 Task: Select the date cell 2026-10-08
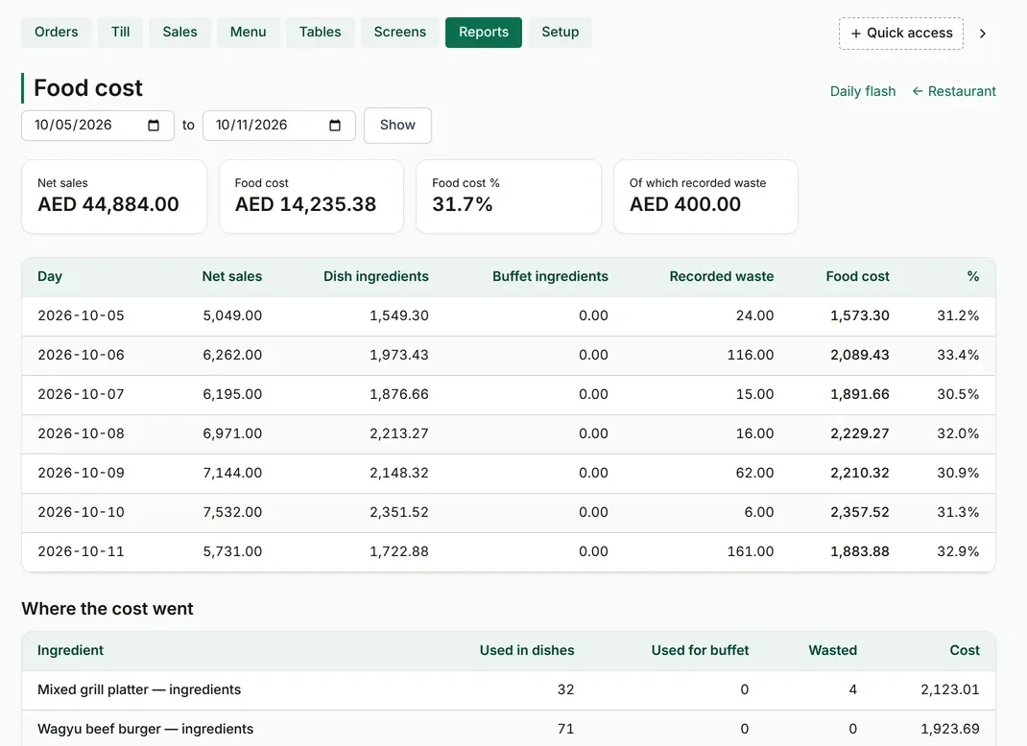pyautogui.click(x=81, y=433)
